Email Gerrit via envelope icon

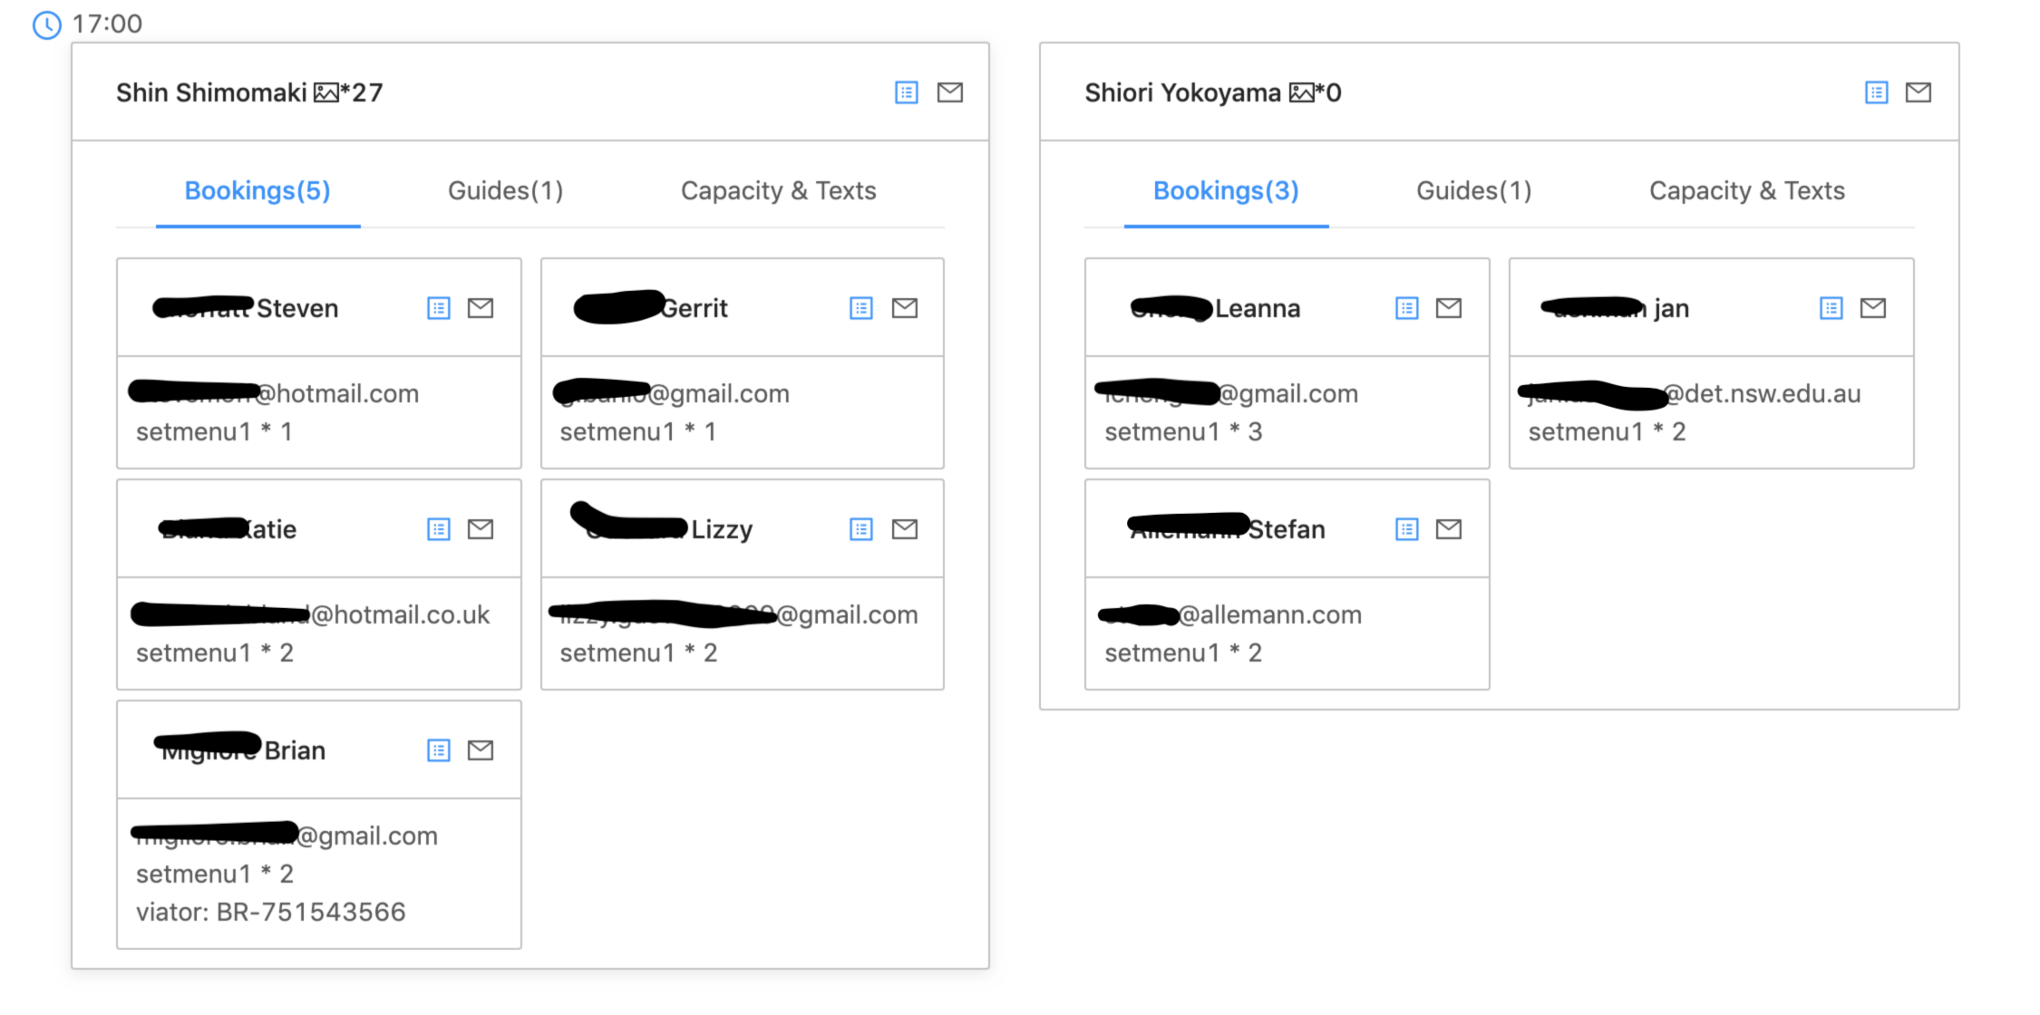904,308
